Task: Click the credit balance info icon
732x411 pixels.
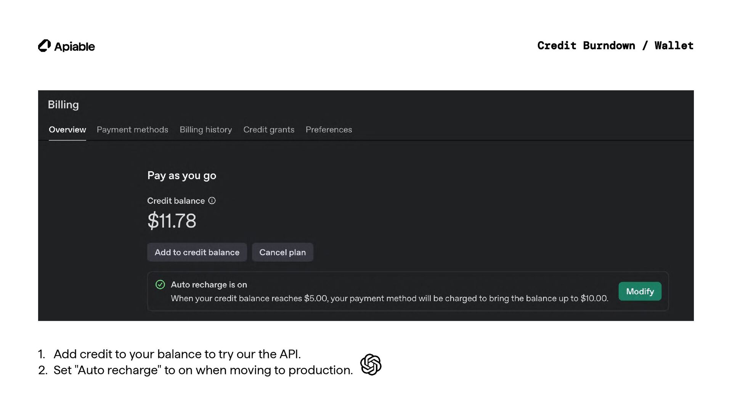Action: point(212,201)
